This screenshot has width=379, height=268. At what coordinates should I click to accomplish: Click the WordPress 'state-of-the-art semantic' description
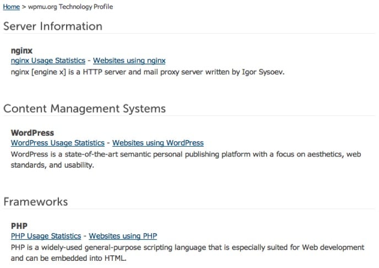tap(186, 159)
